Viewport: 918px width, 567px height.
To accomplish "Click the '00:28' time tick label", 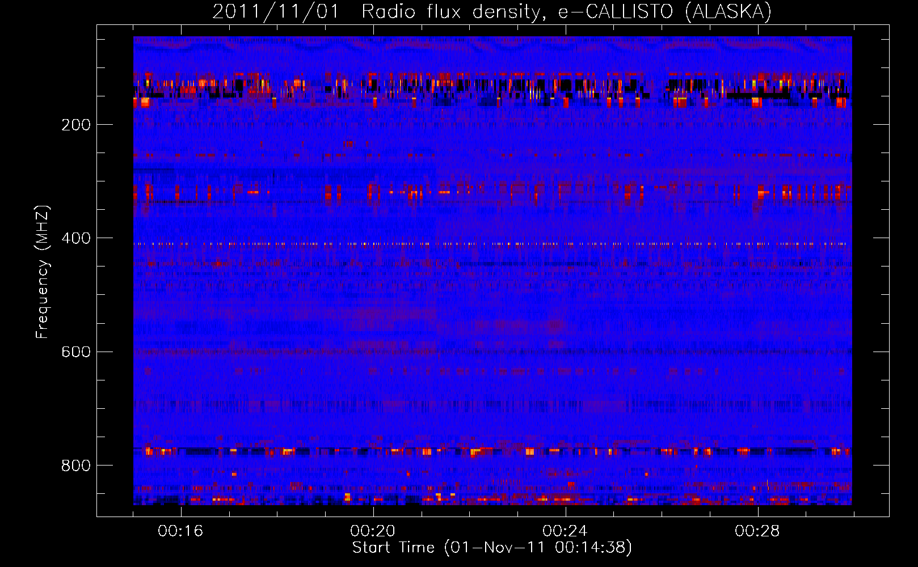I will 757,531.
